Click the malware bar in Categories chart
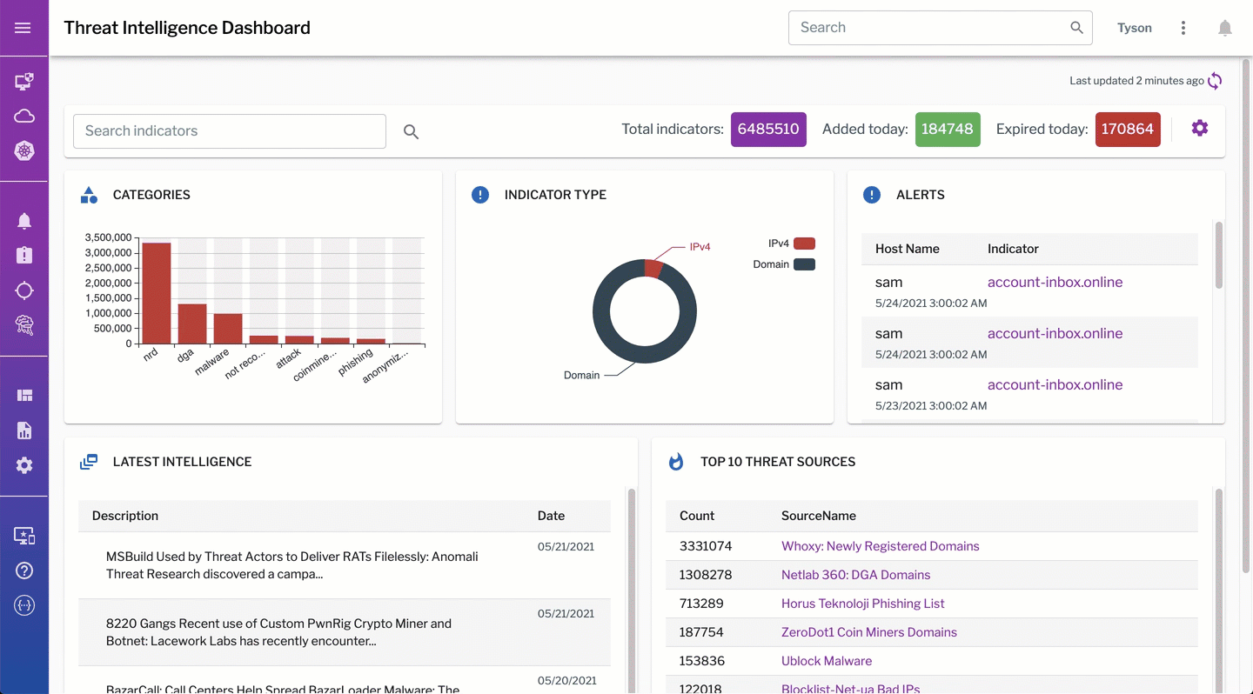Screen dimensions: 1253x694 coord(228,329)
